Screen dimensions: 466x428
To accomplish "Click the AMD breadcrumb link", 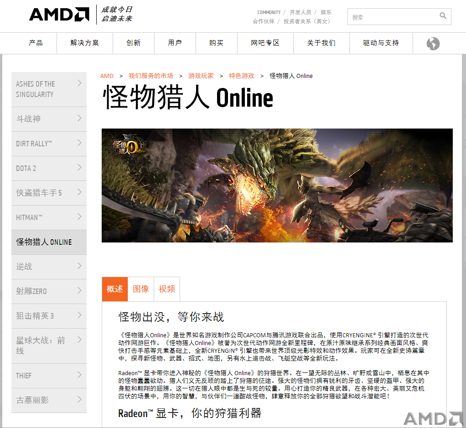I will [x=107, y=76].
